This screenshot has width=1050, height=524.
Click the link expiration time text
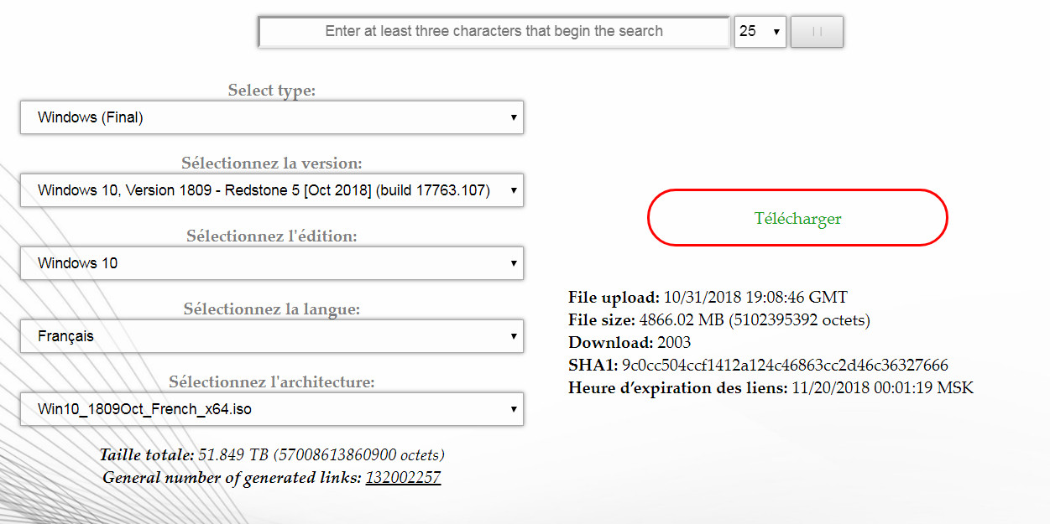tap(882, 388)
